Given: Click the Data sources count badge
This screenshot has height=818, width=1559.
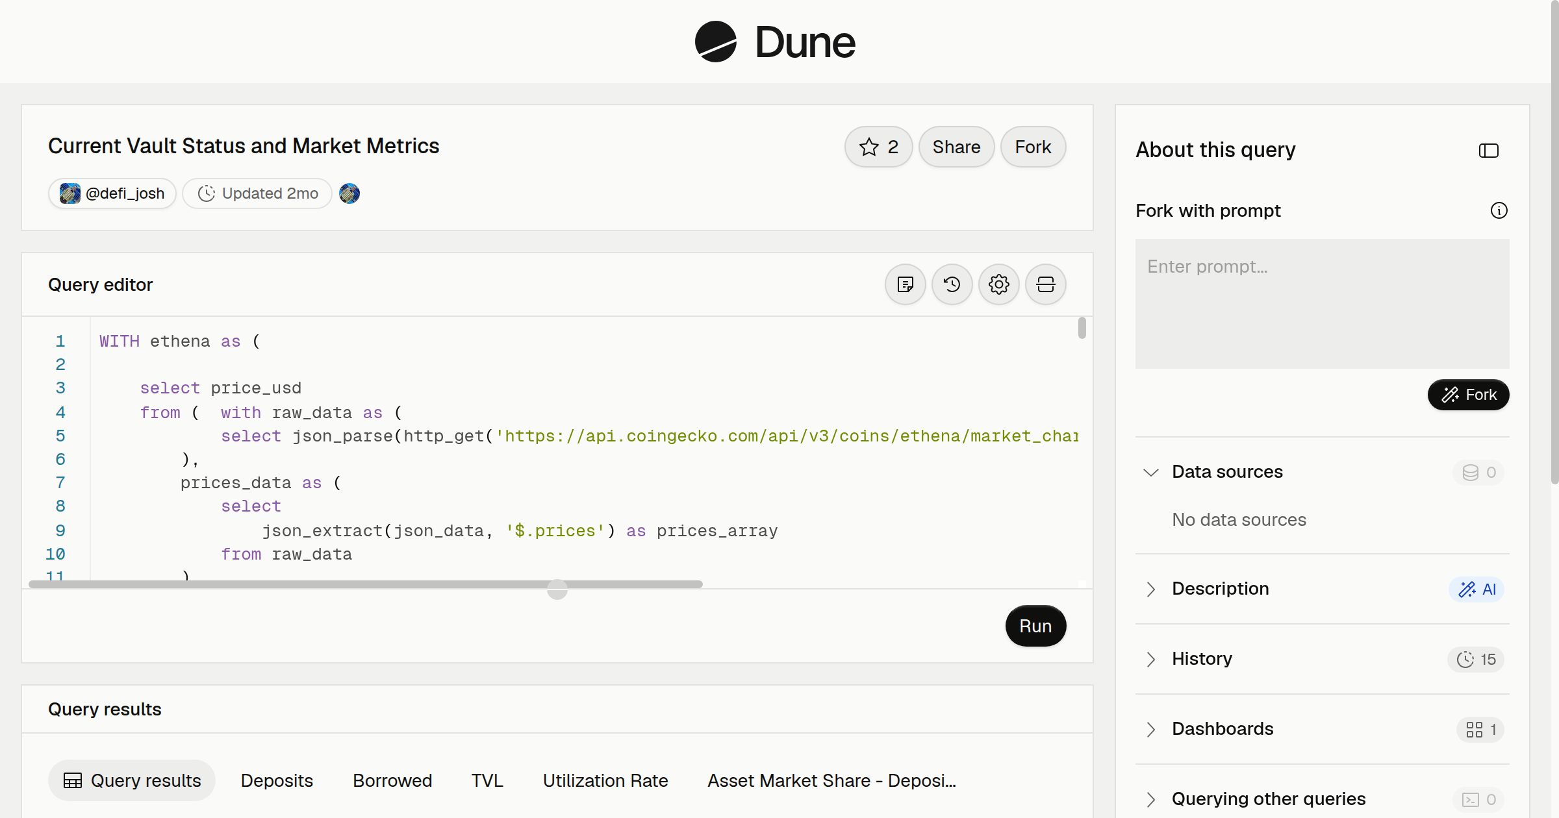Looking at the screenshot, I should tap(1478, 472).
